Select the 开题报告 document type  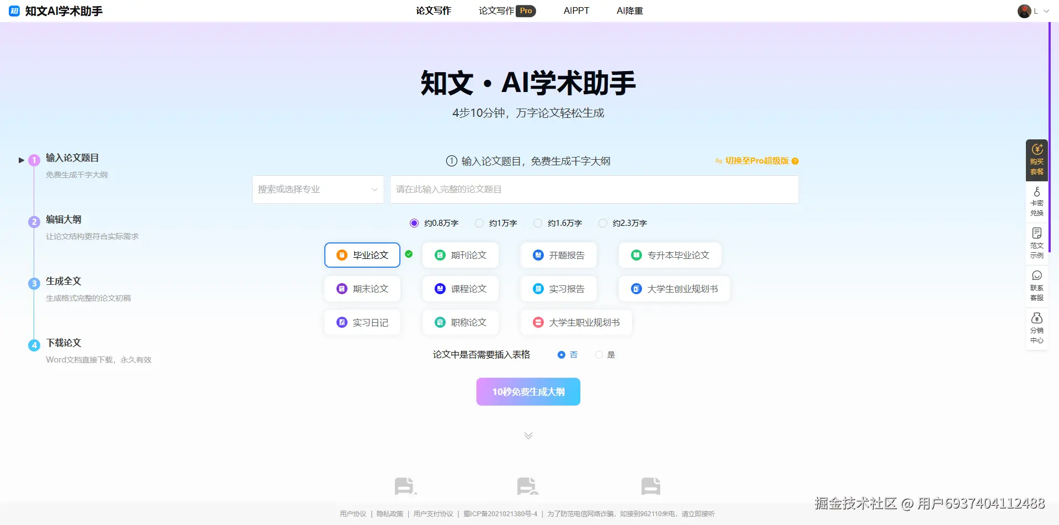(x=558, y=255)
